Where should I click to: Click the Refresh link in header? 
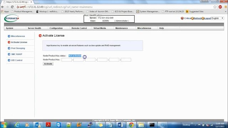(198, 18)
